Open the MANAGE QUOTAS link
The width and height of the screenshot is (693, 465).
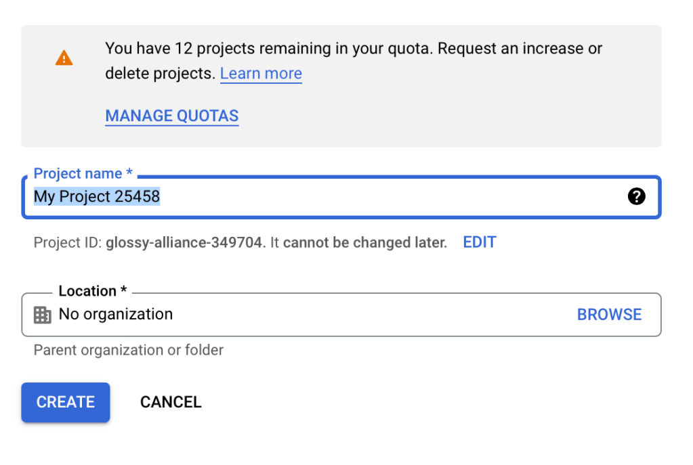(x=172, y=116)
